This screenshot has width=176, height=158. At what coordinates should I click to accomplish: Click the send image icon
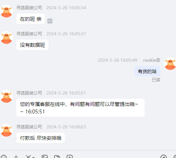[45, 157]
